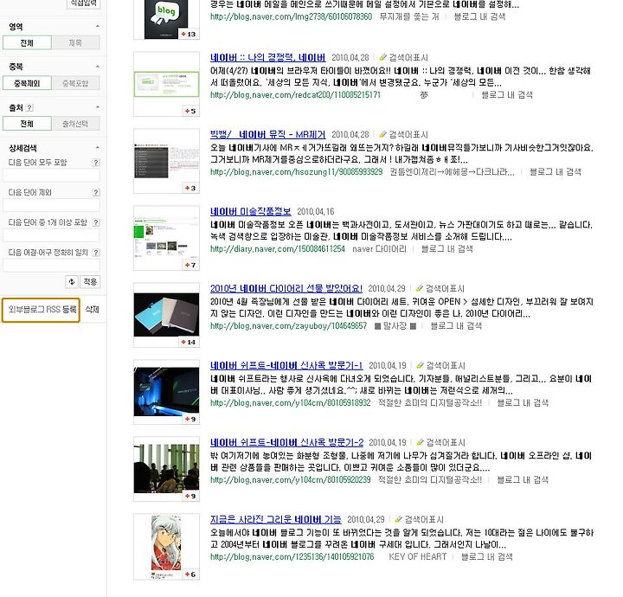Click 외부블로그 RSS 등록 button
623x597 pixels.
41,310
